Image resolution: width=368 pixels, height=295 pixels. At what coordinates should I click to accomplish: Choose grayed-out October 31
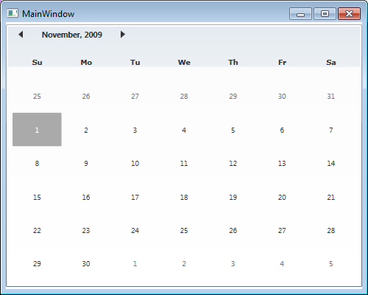(331, 96)
